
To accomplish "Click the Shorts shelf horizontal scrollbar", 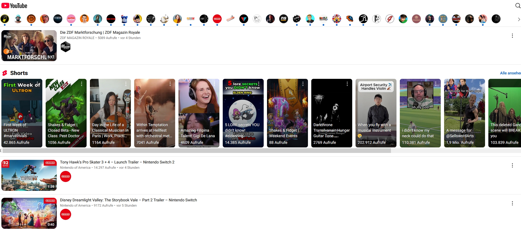I will pyautogui.click(x=197, y=151).
